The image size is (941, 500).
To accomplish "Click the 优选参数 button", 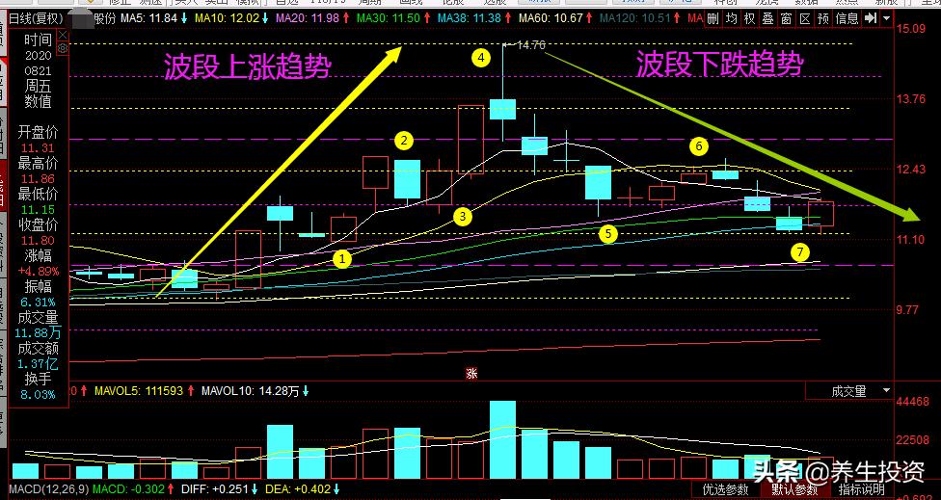I will [x=726, y=489].
